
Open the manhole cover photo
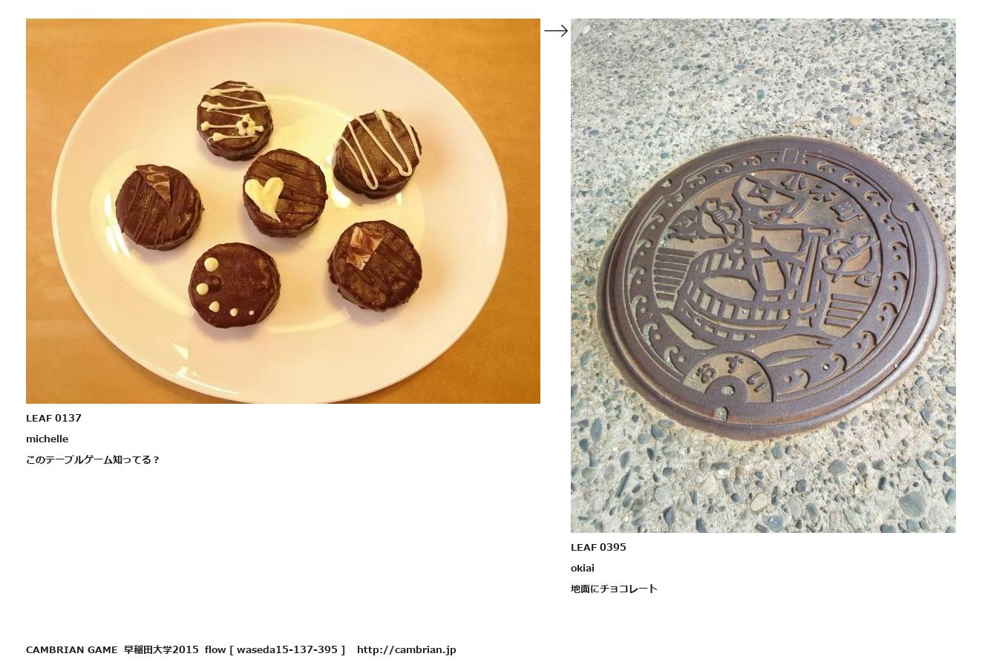click(x=763, y=275)
